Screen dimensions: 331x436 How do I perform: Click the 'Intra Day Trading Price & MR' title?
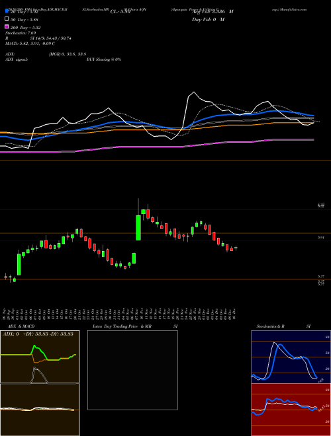[122, 326]
